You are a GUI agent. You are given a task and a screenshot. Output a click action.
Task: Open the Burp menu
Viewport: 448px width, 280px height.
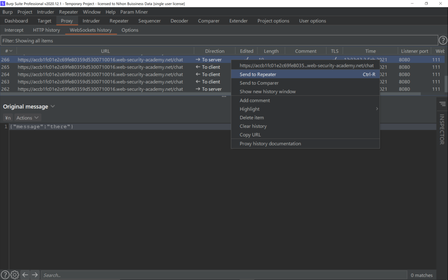click(x=7, y=12)
